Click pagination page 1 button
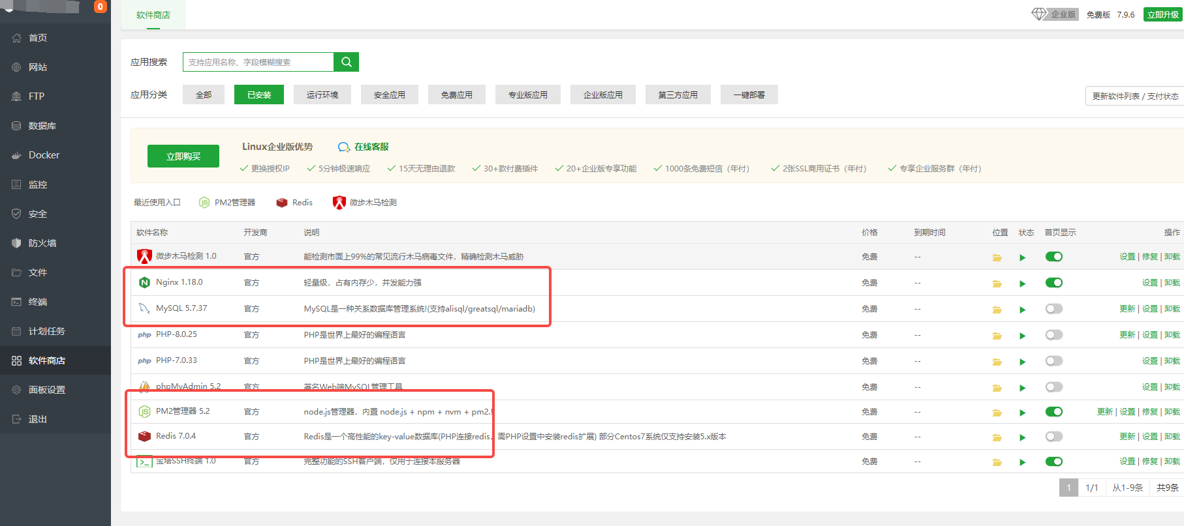This screenshot has width=1184, height=526. (1068, 488)
